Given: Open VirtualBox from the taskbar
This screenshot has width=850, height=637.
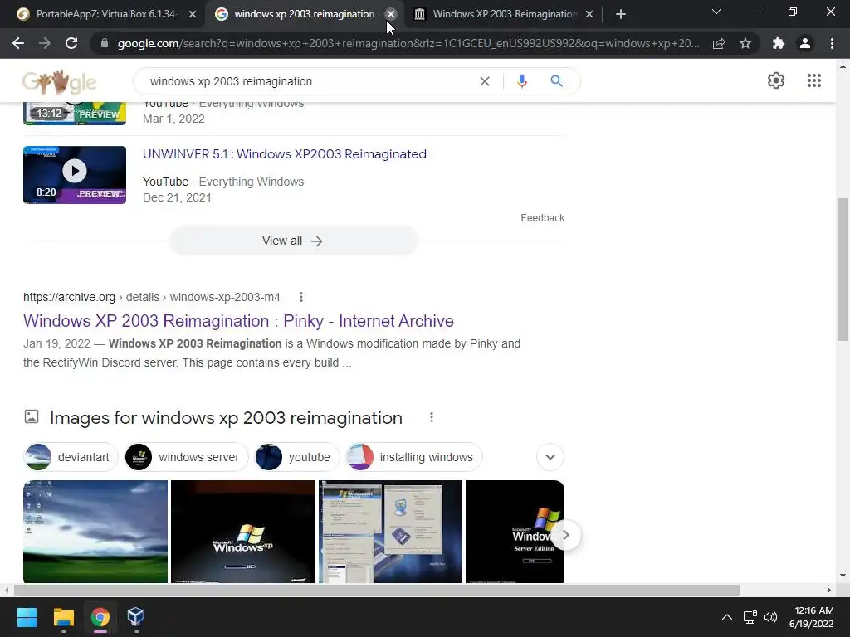Looking at the screenshot, I should point(135,617).
